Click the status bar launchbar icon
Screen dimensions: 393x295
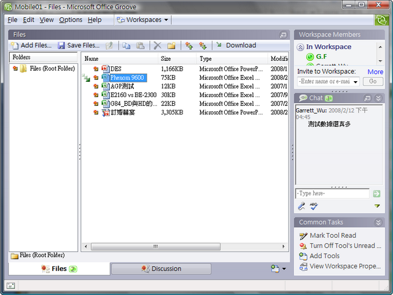(11, 285)
